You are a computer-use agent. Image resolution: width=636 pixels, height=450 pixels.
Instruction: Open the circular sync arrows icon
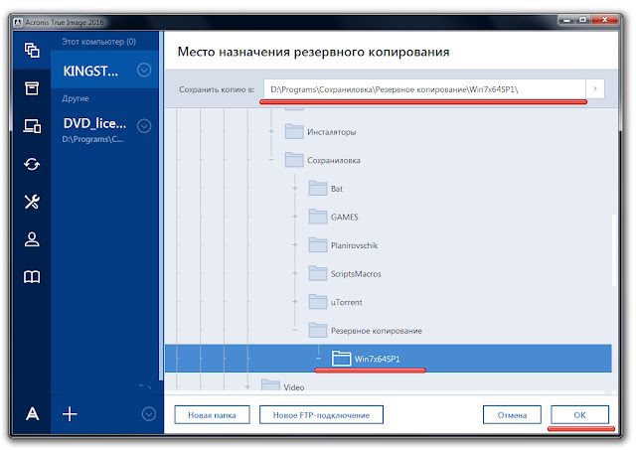(32, 164)
